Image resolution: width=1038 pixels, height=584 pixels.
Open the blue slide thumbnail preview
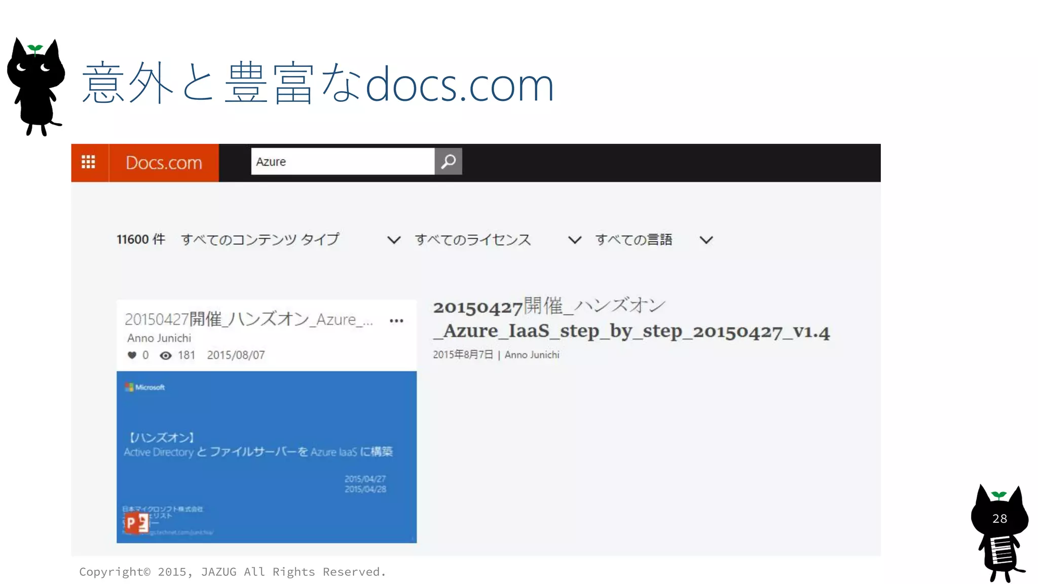tap(267, 457)
